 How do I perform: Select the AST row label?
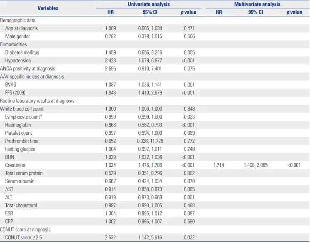tap(9, 189)
